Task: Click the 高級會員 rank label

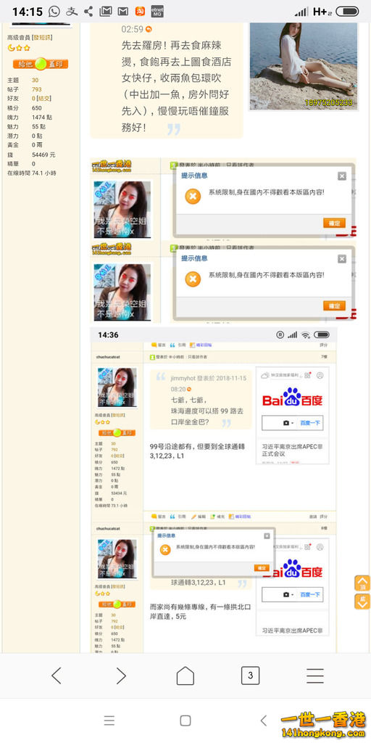Action: tap(18, 38)
